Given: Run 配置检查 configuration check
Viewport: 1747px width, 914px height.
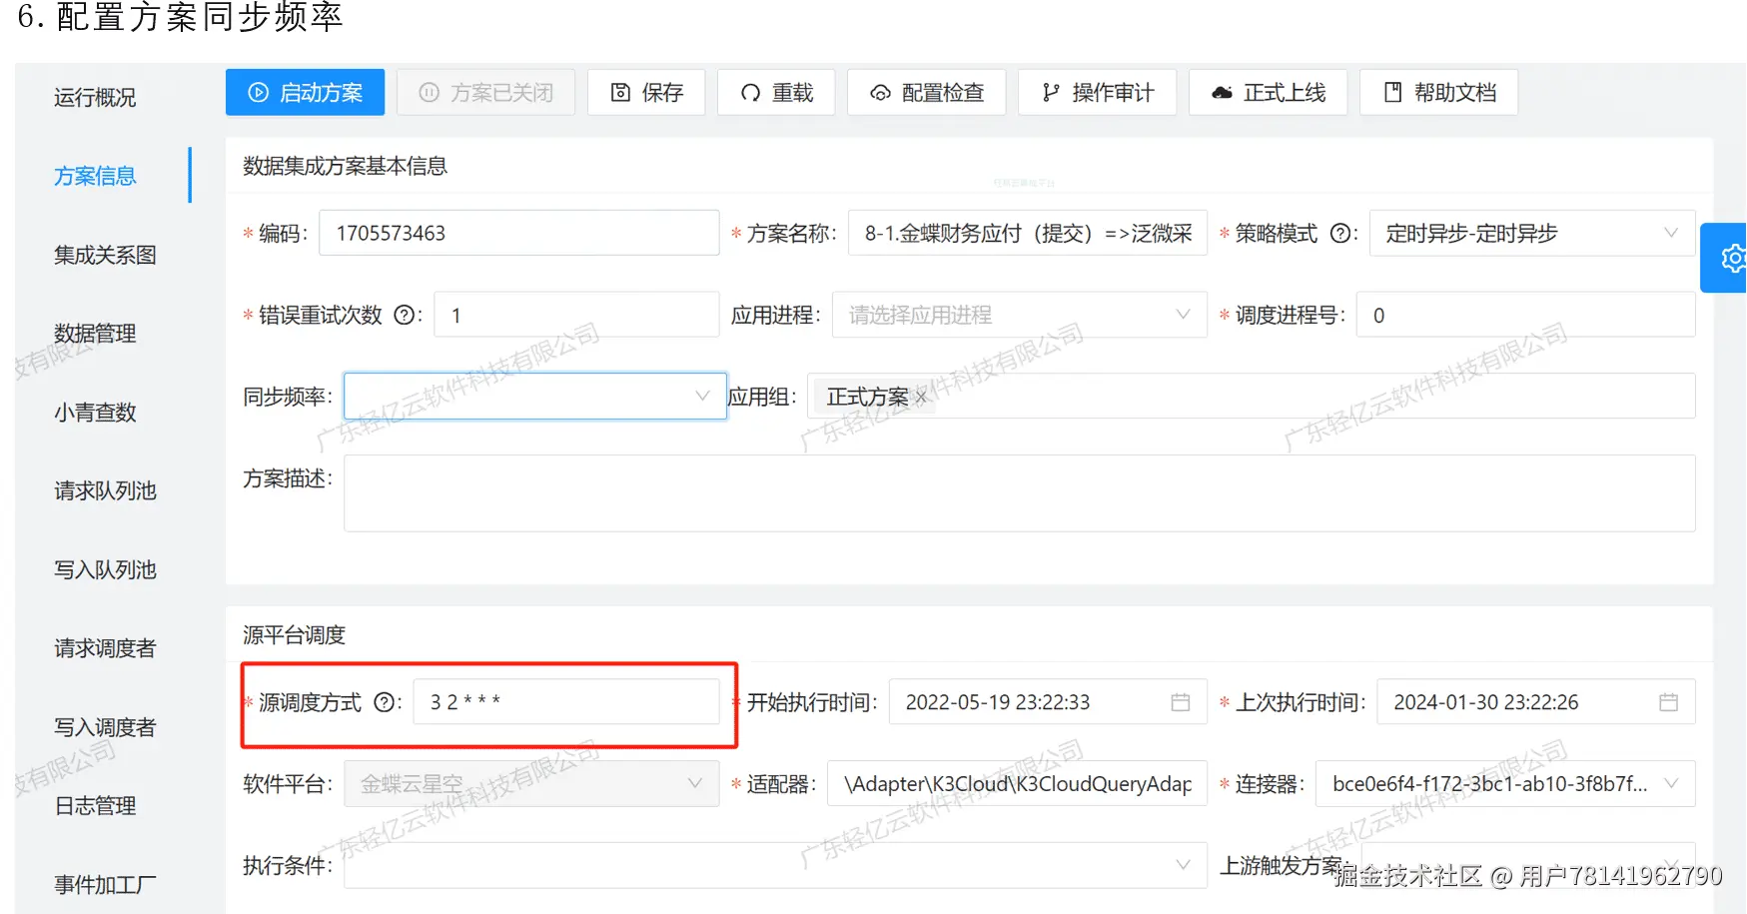Looking at the screenshot, I should click(x=926, y=93).
